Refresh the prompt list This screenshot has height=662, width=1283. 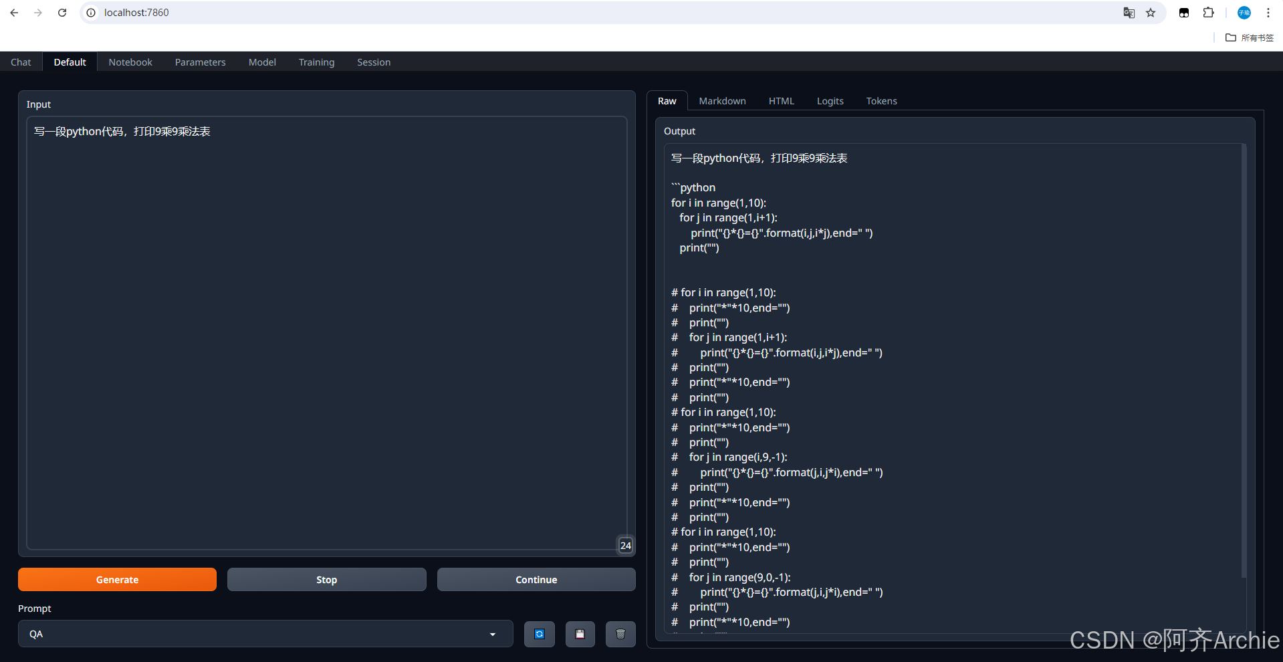(x=539, y=634)
